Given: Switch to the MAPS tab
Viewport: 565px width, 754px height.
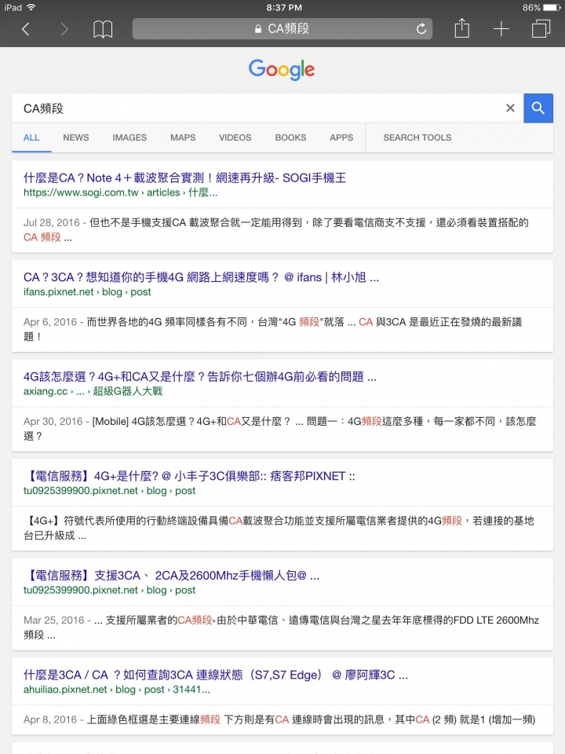Looking at the screenshot, I should coord(183,137).
